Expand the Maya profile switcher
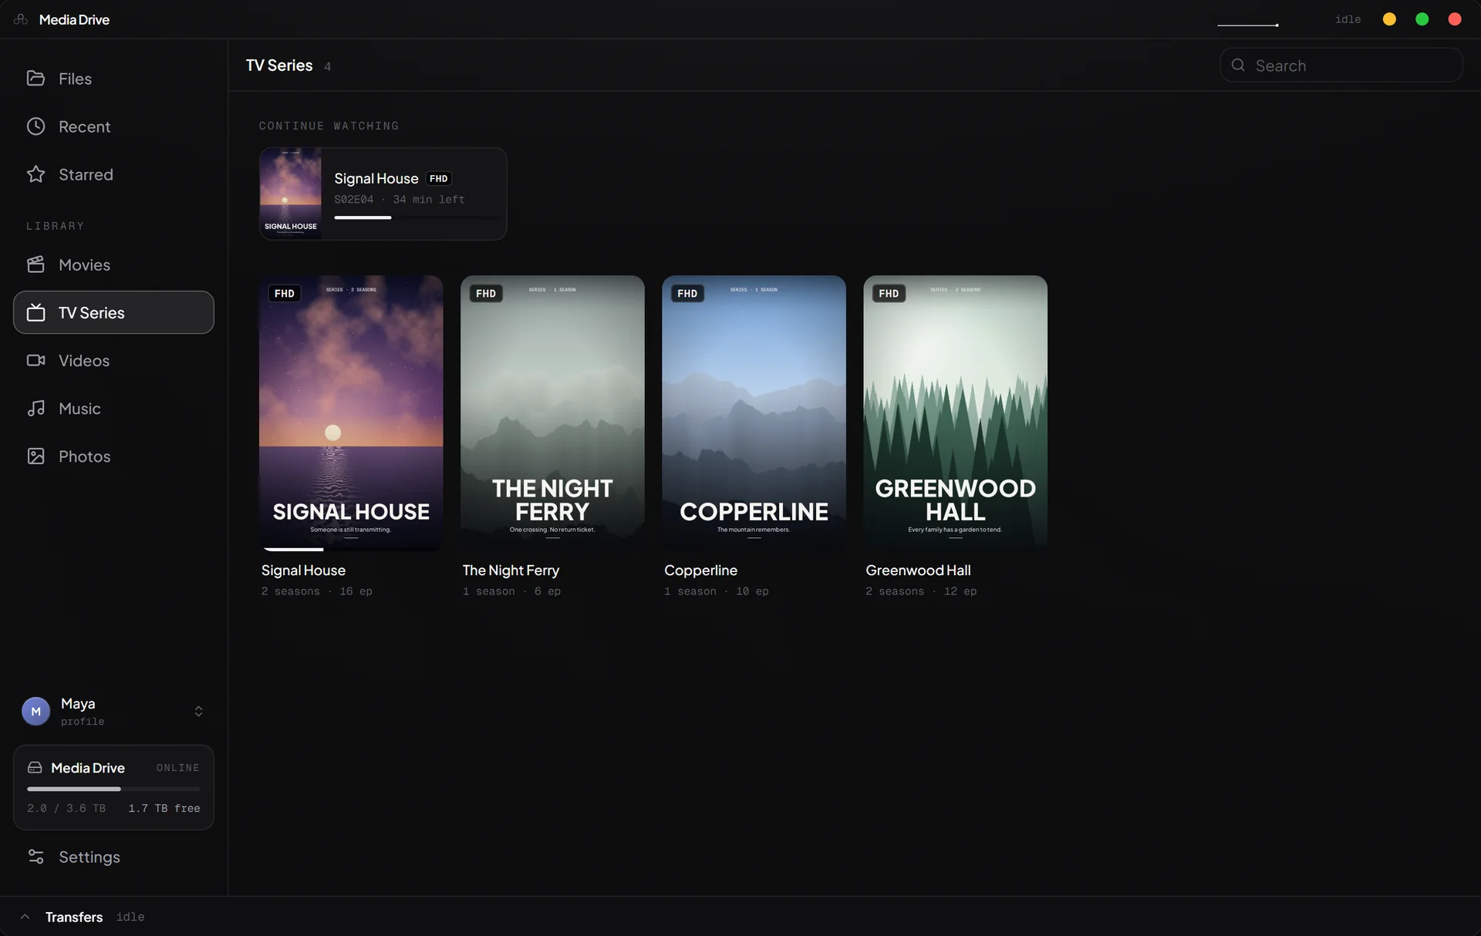 (198, 711)
